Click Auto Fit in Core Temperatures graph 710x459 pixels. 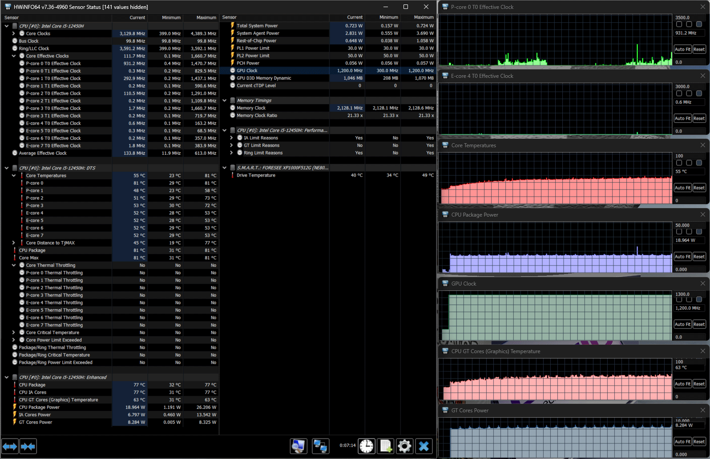tap(682, 188)
